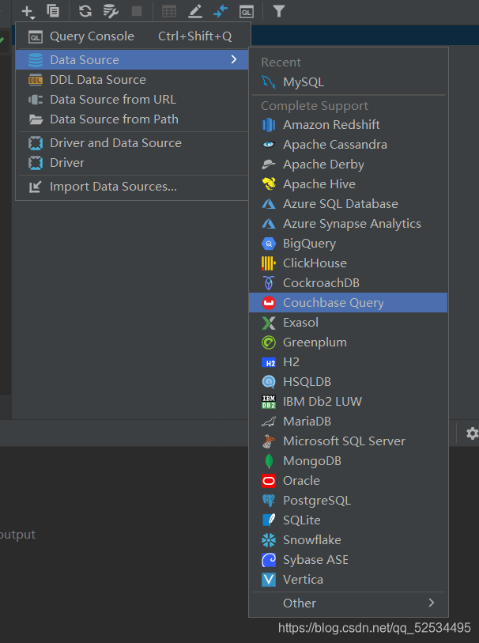Choose Exasol data source
The image size is (479, 643).
pyautogui.click(x=349, y=323)
